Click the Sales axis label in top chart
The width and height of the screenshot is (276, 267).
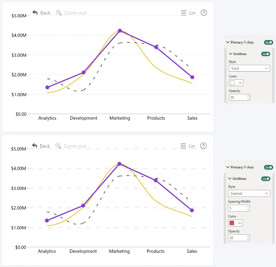192,118
